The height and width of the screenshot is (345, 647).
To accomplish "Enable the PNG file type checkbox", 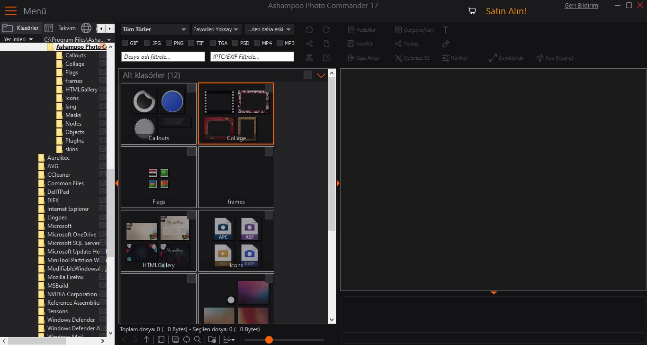I will click(x=169, y=43).
